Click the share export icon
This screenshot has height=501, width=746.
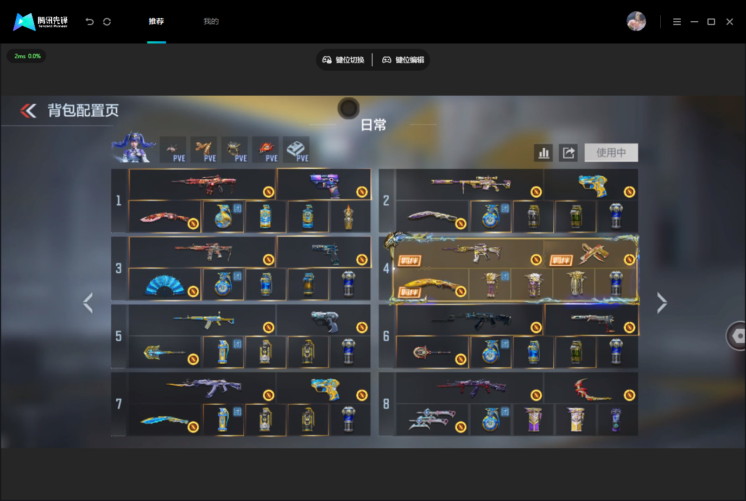[x=568, y=153]
